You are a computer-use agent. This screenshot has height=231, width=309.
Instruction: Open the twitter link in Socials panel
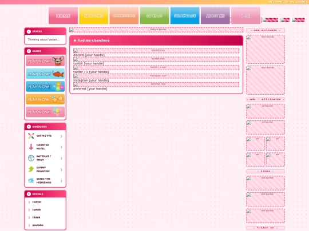tap(37, 202)
